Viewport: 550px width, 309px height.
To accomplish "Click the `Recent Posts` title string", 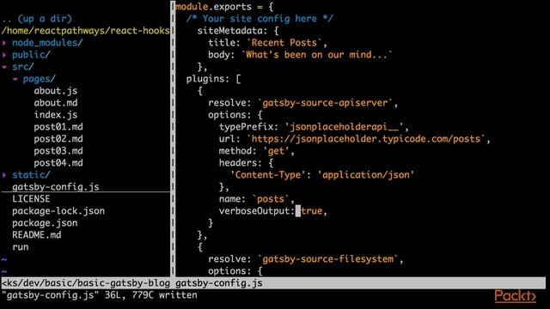I will tap(284, 43).
